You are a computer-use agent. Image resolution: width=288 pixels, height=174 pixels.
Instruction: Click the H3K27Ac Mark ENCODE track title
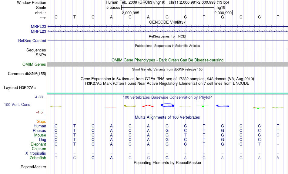tap(167, 84)
